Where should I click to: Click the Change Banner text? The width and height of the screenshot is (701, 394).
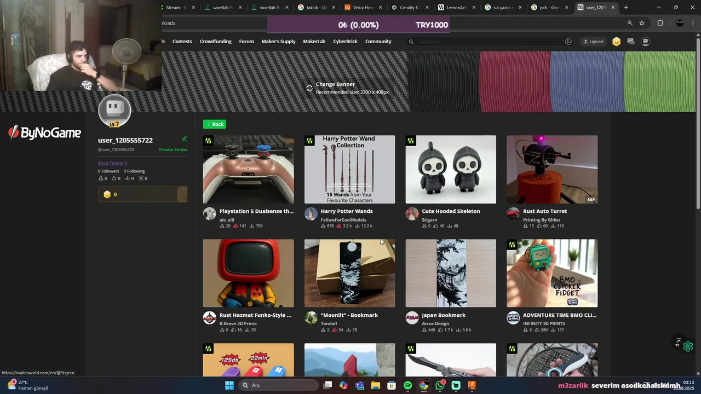pos(335,84)
